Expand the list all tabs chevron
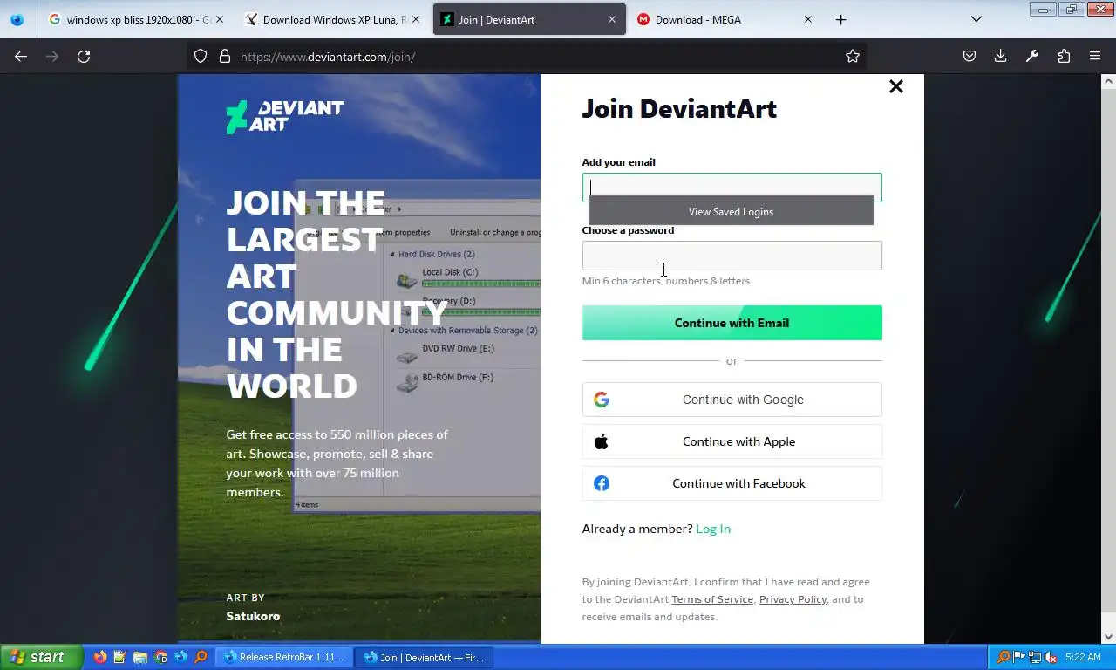Viewport: 1116px width, 670px height. point(976,19)
